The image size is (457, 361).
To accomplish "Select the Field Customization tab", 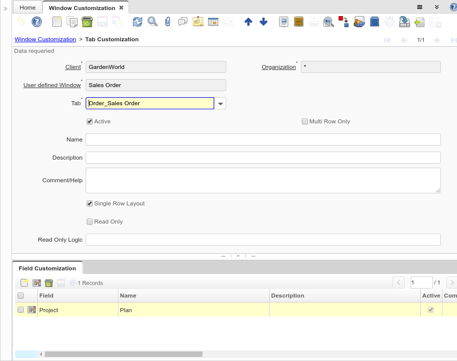I will [x=47, y=268].
